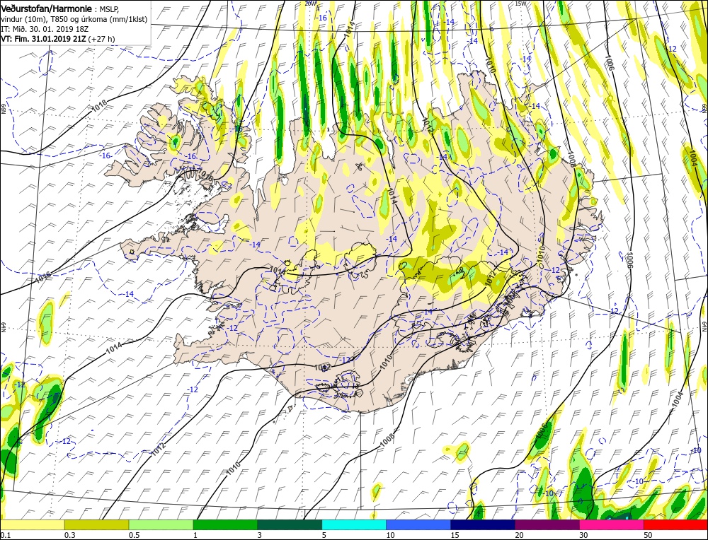Screen dimensions: 708x540
Task: Click the 'IT: Mið. 30. 01. 2019 18Z' line
Action: pyautogui.click(x=45, y=29)
